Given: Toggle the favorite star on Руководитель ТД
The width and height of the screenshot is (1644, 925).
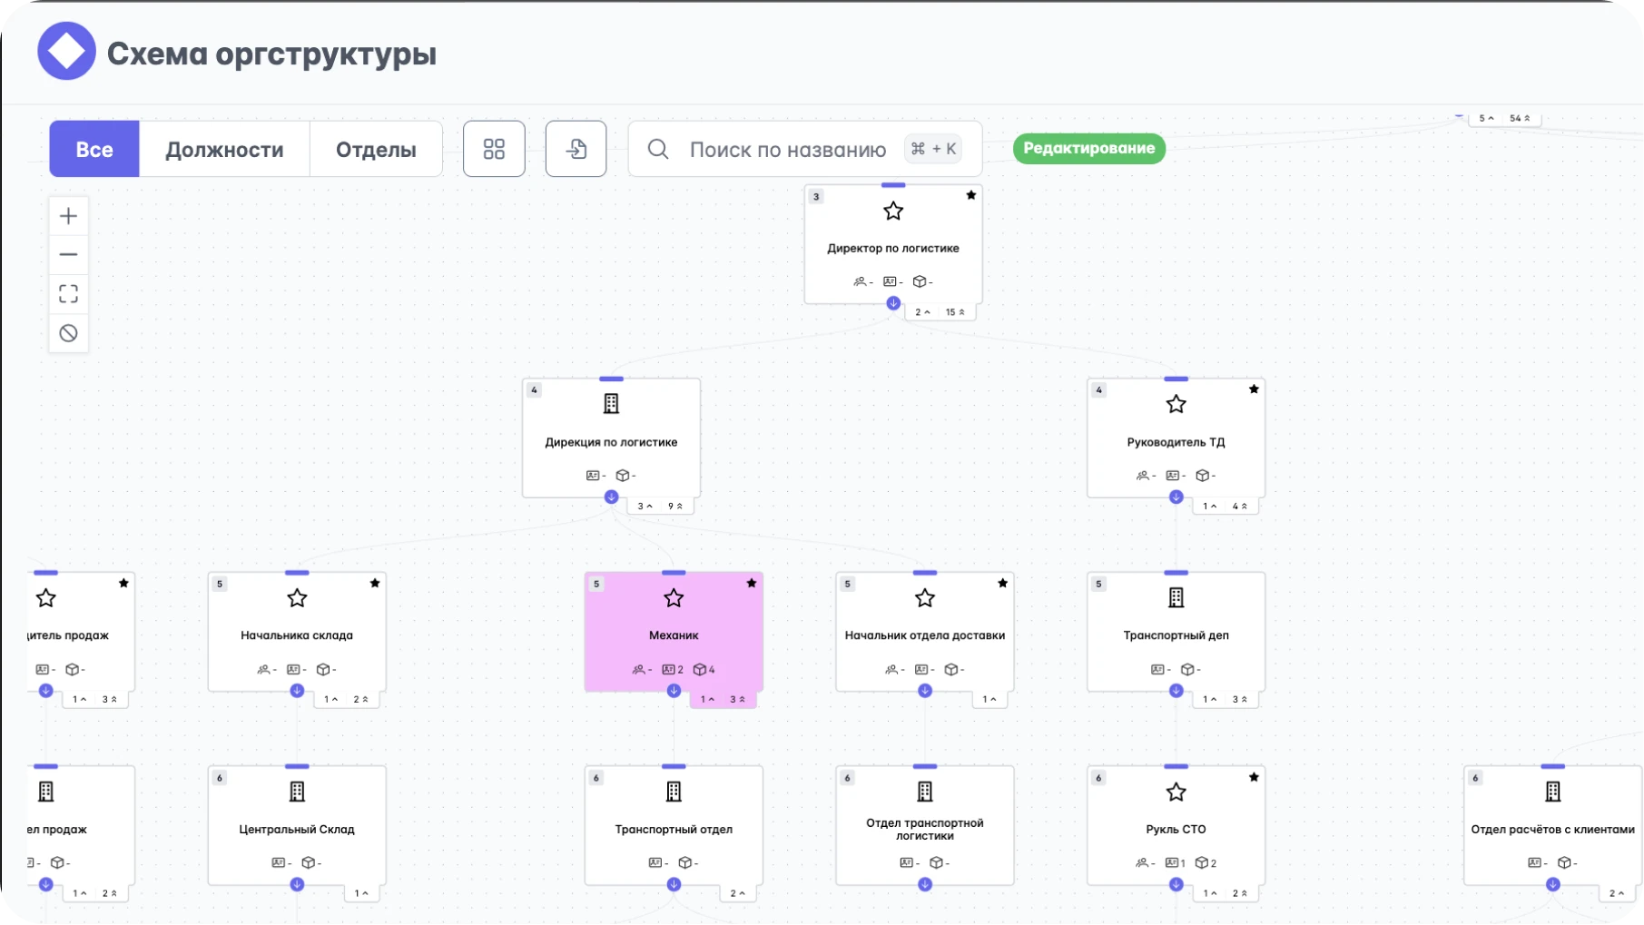Looking at the screenshot, I should click(x=1254, y=389).
